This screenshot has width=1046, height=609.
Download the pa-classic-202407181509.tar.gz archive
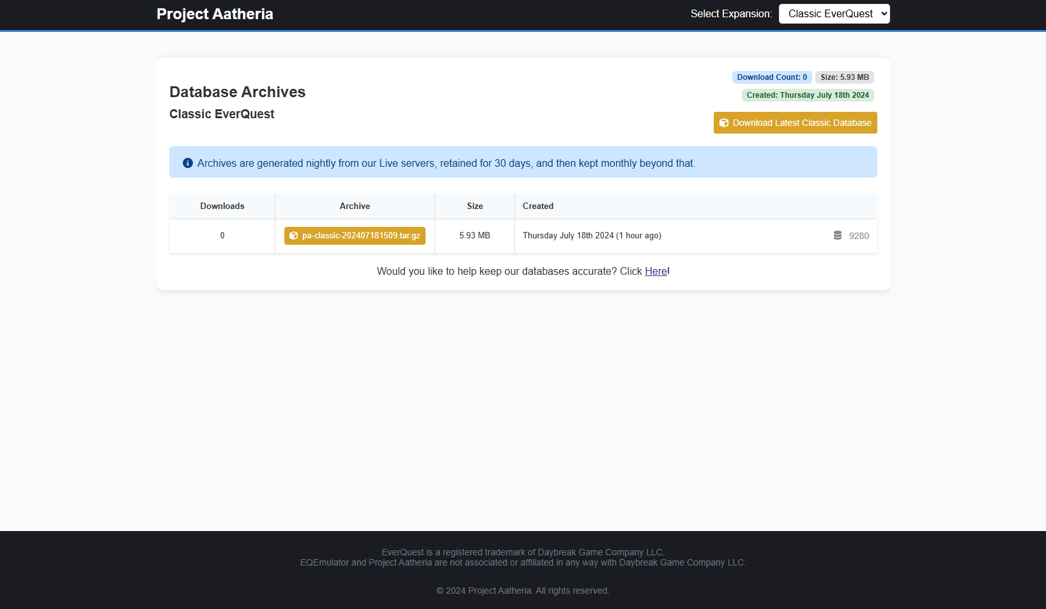click(x=355, y=236)
